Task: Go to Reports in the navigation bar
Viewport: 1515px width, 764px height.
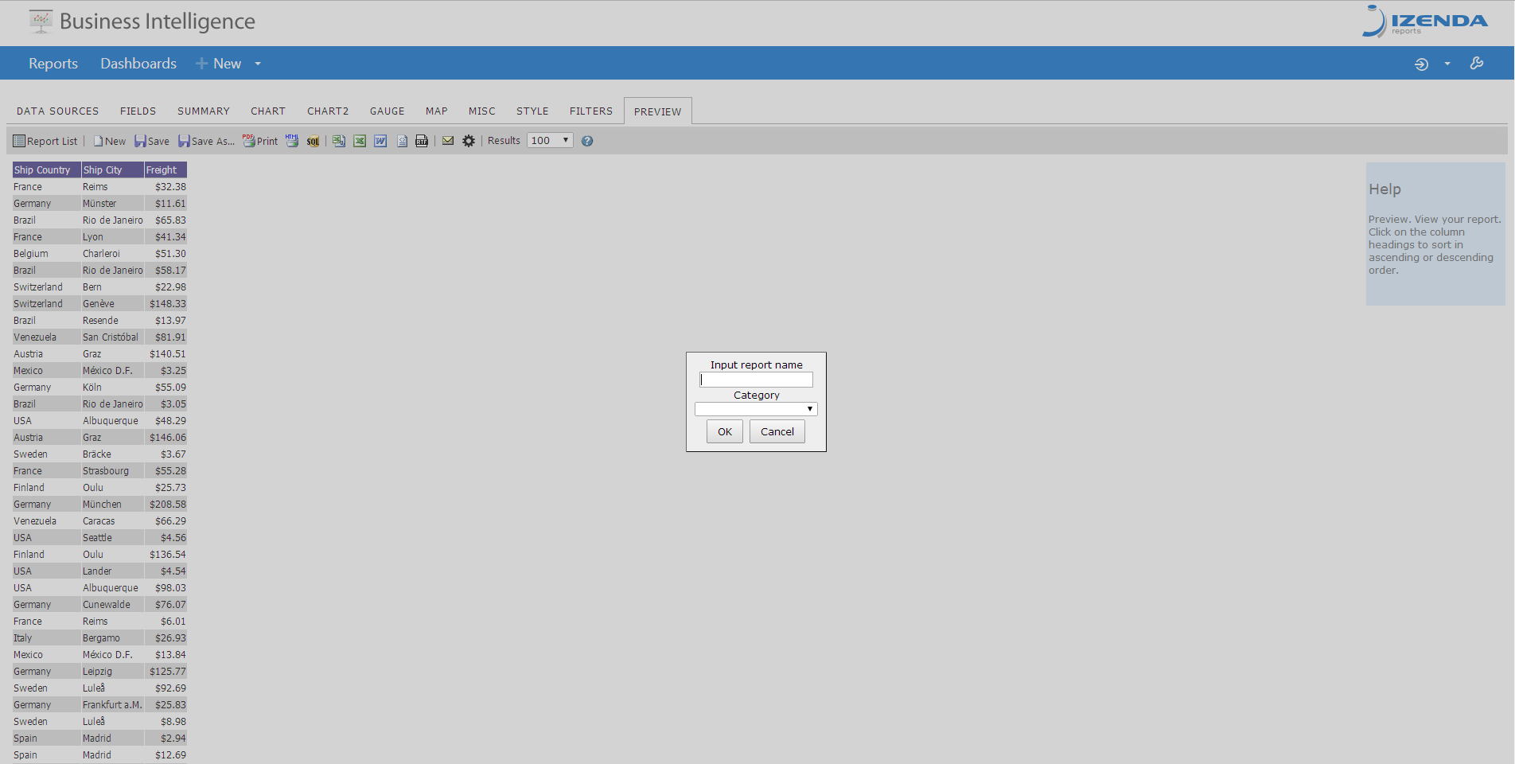Action: pyautogui.click(x=53, y=64)
